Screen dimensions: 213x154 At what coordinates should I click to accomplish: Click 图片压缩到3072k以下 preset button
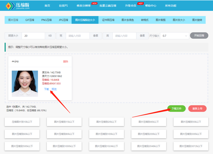[x=191, y=146]
